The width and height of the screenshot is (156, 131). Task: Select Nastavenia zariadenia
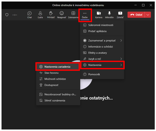click(58, 67)
